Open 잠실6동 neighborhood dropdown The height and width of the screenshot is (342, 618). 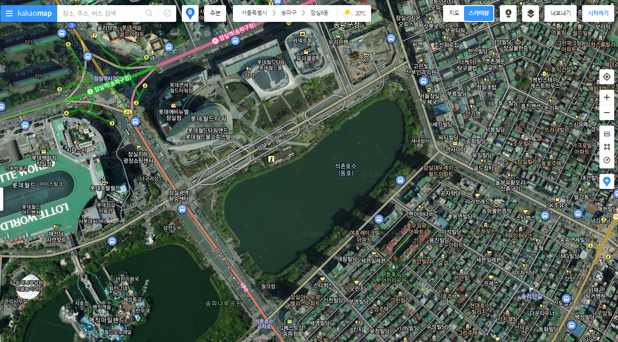pyautogui.click(x=319, y=13)
